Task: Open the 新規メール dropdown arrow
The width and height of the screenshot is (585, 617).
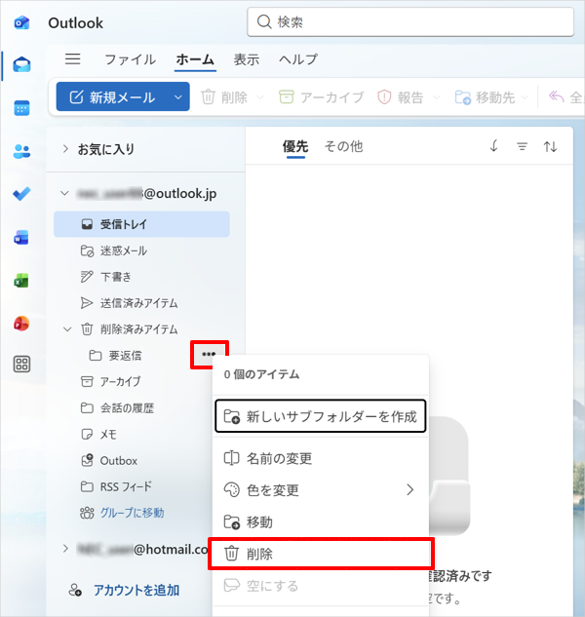Action: pyautogui.click(x=178, y=97)
